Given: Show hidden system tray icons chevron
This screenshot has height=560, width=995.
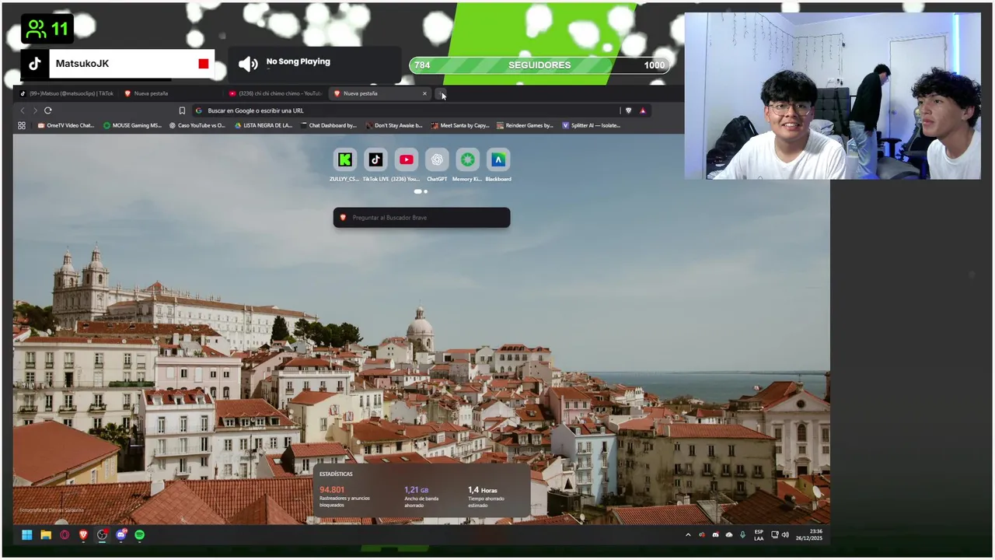Looking at the screenshot, I should 688,535.
